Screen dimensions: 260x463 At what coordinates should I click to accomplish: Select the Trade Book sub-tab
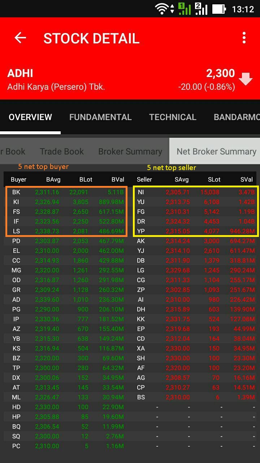point(62,151)
